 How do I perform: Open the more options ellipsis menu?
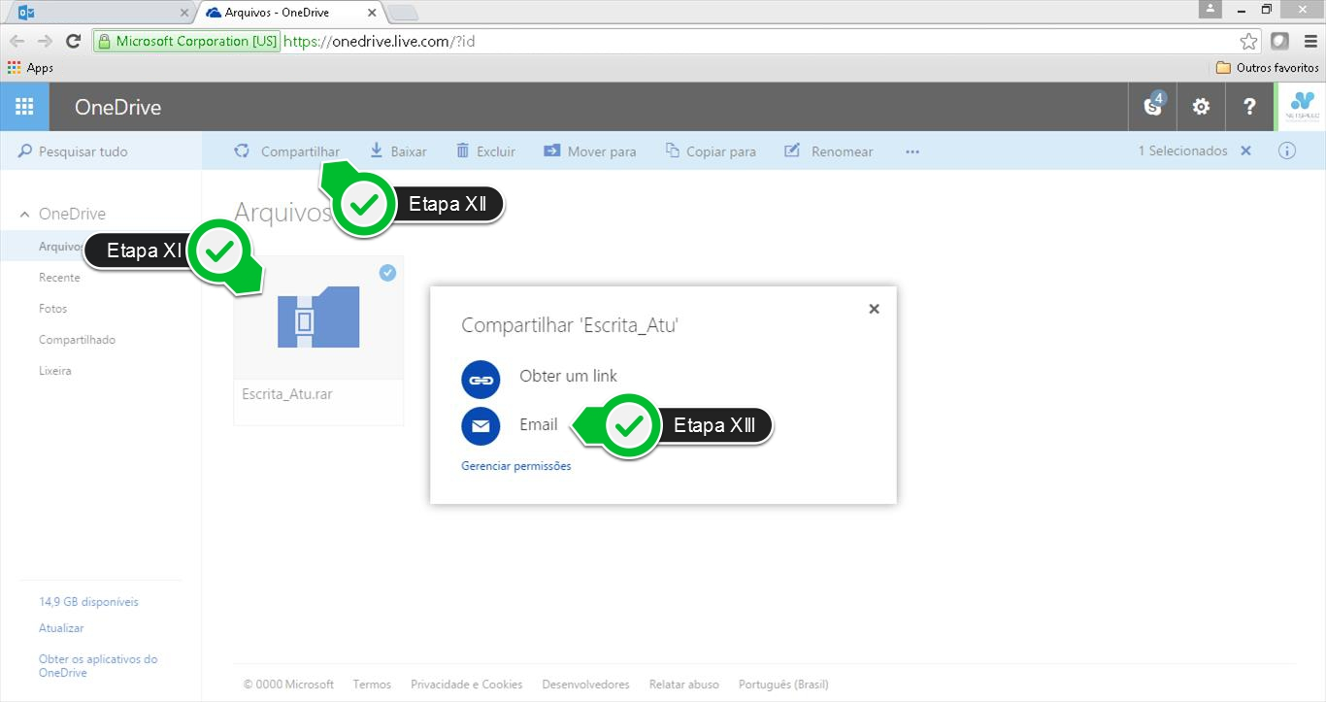[x=912, y=151]
